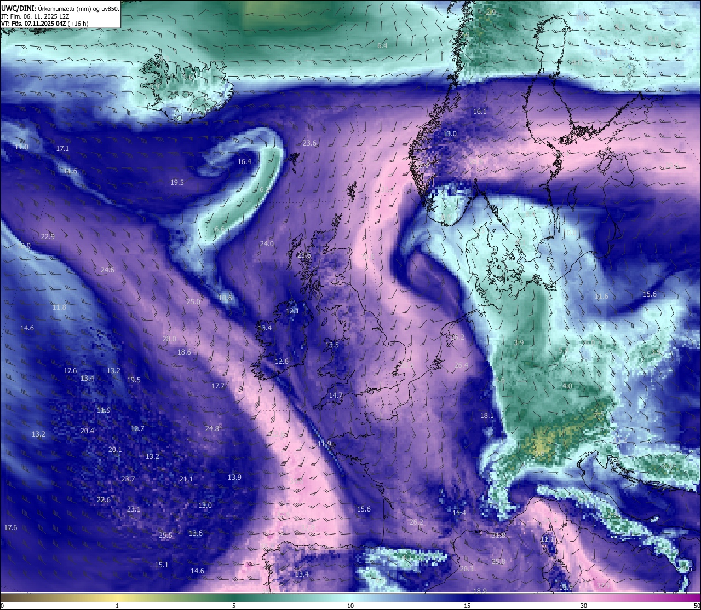
Task: Click the 3.9 value over Germany
Action: [519, 342]
